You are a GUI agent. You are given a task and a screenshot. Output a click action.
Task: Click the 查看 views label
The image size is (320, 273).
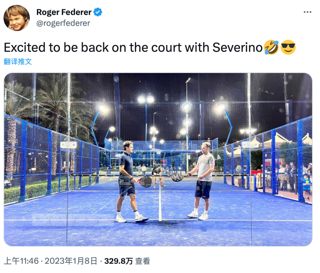click(143, 261)
